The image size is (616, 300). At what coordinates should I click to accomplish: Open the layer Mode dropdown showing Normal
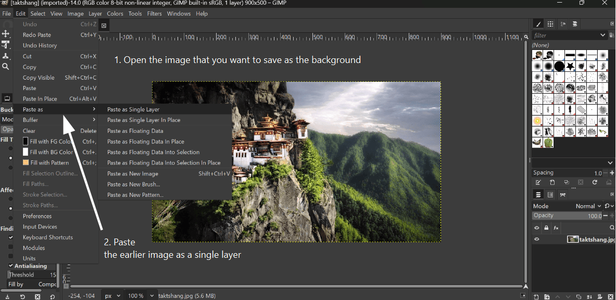click(588, 206)
